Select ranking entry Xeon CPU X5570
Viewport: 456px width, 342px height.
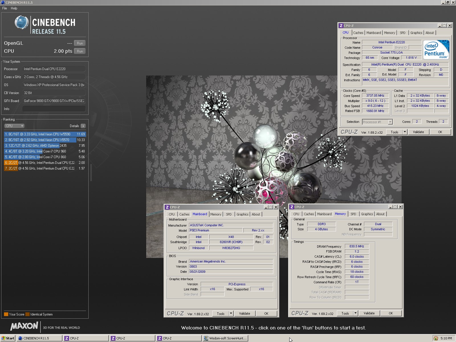(x=45, y=140)
